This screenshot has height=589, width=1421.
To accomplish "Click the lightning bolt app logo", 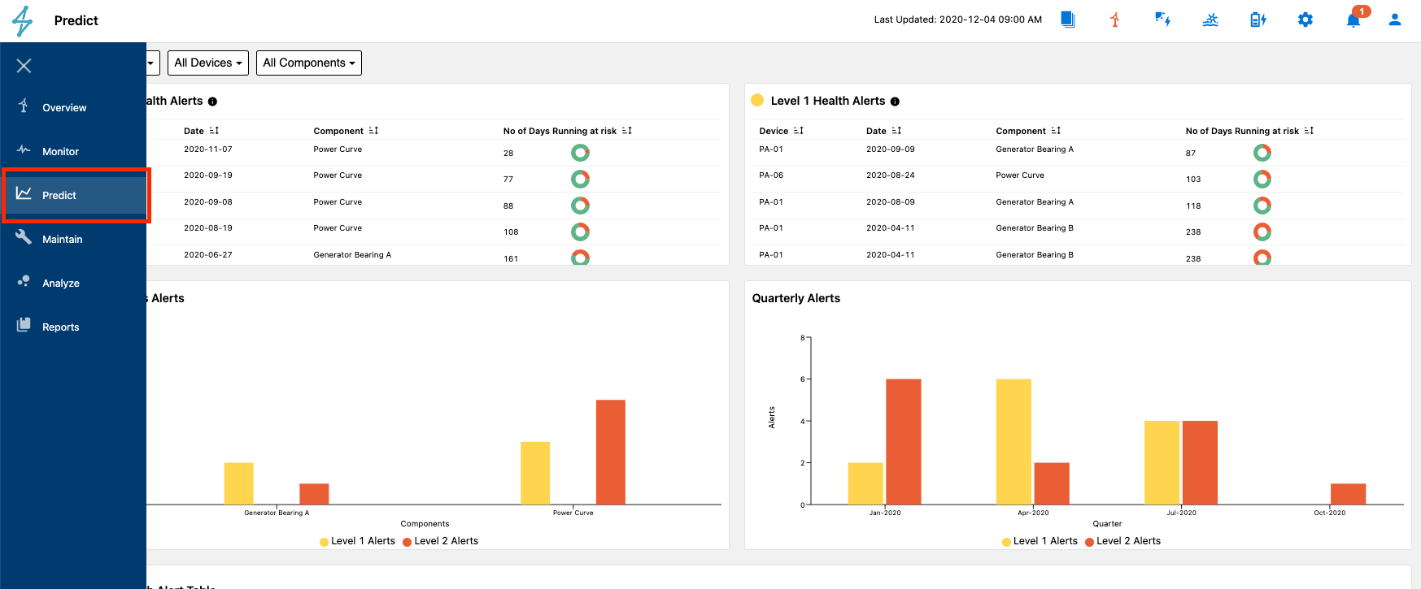I will (x=23, y=21).
